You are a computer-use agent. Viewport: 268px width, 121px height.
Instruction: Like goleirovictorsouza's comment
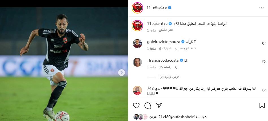tap(264, 43)
